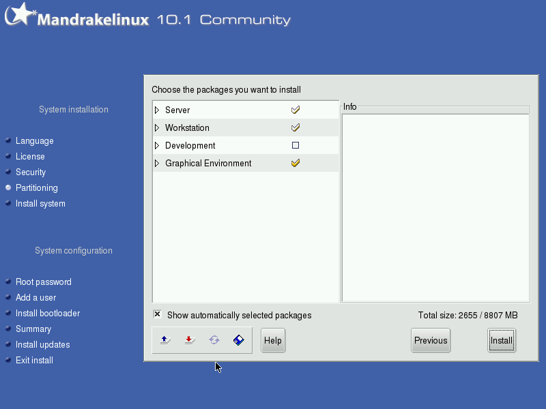This screenshot has width=546, height=409.
Task: Click the bullet beside Summary
Action: 8,329
